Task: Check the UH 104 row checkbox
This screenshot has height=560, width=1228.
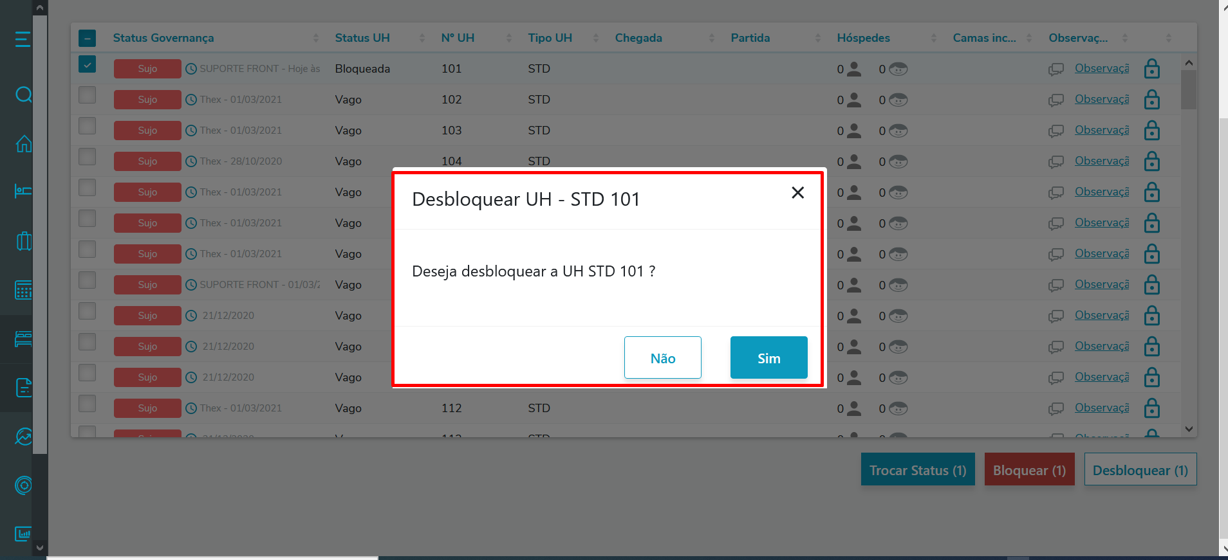Action: [88, 157]
